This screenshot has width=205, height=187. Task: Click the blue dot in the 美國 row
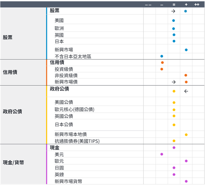(174, 21)
